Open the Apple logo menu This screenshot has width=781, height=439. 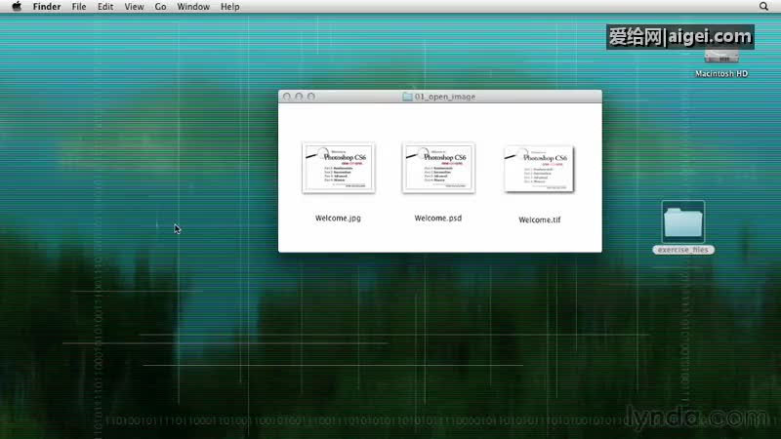15,7
